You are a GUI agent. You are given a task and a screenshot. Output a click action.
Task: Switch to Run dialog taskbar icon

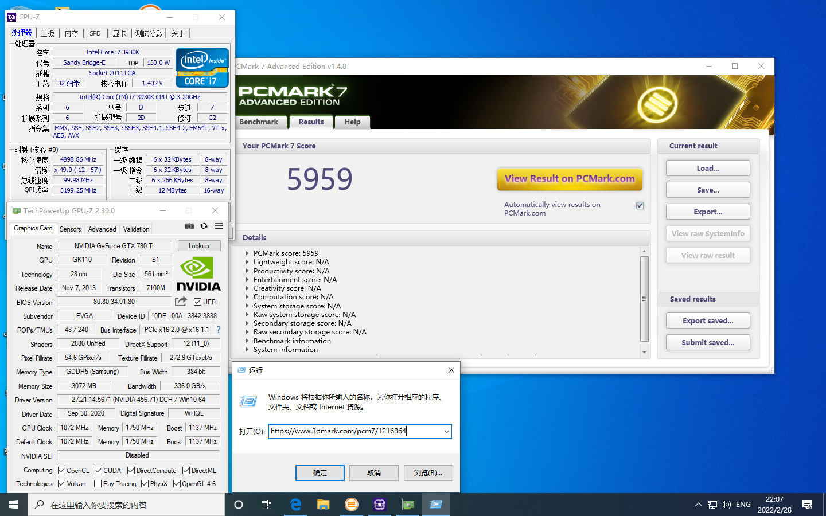pyautogui.click(x=436, y=505)
